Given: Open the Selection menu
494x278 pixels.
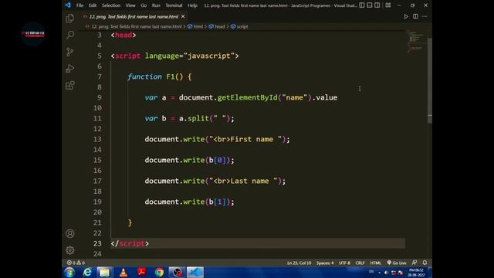Looking at the screenshot, I should (111, 5).
